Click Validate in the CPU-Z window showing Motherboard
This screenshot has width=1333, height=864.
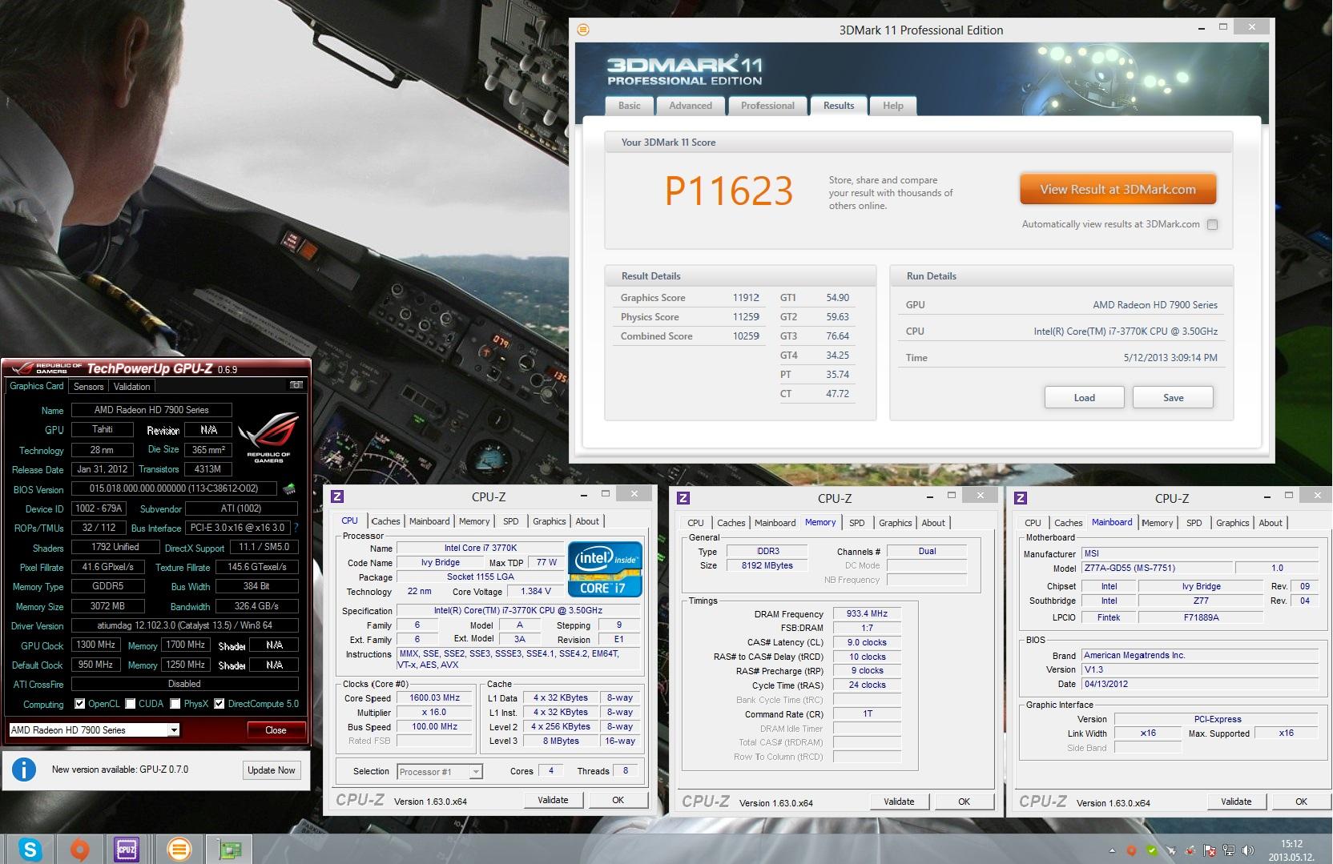1236,802
